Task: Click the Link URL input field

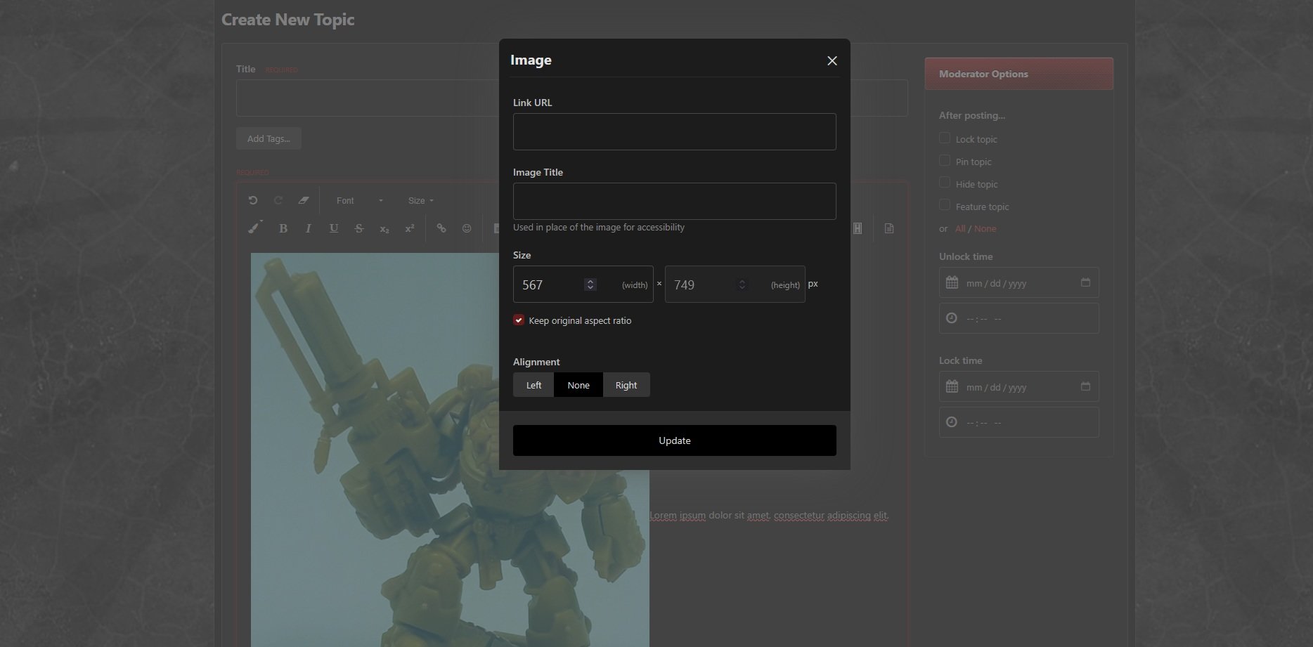Action: coord(674,131)
